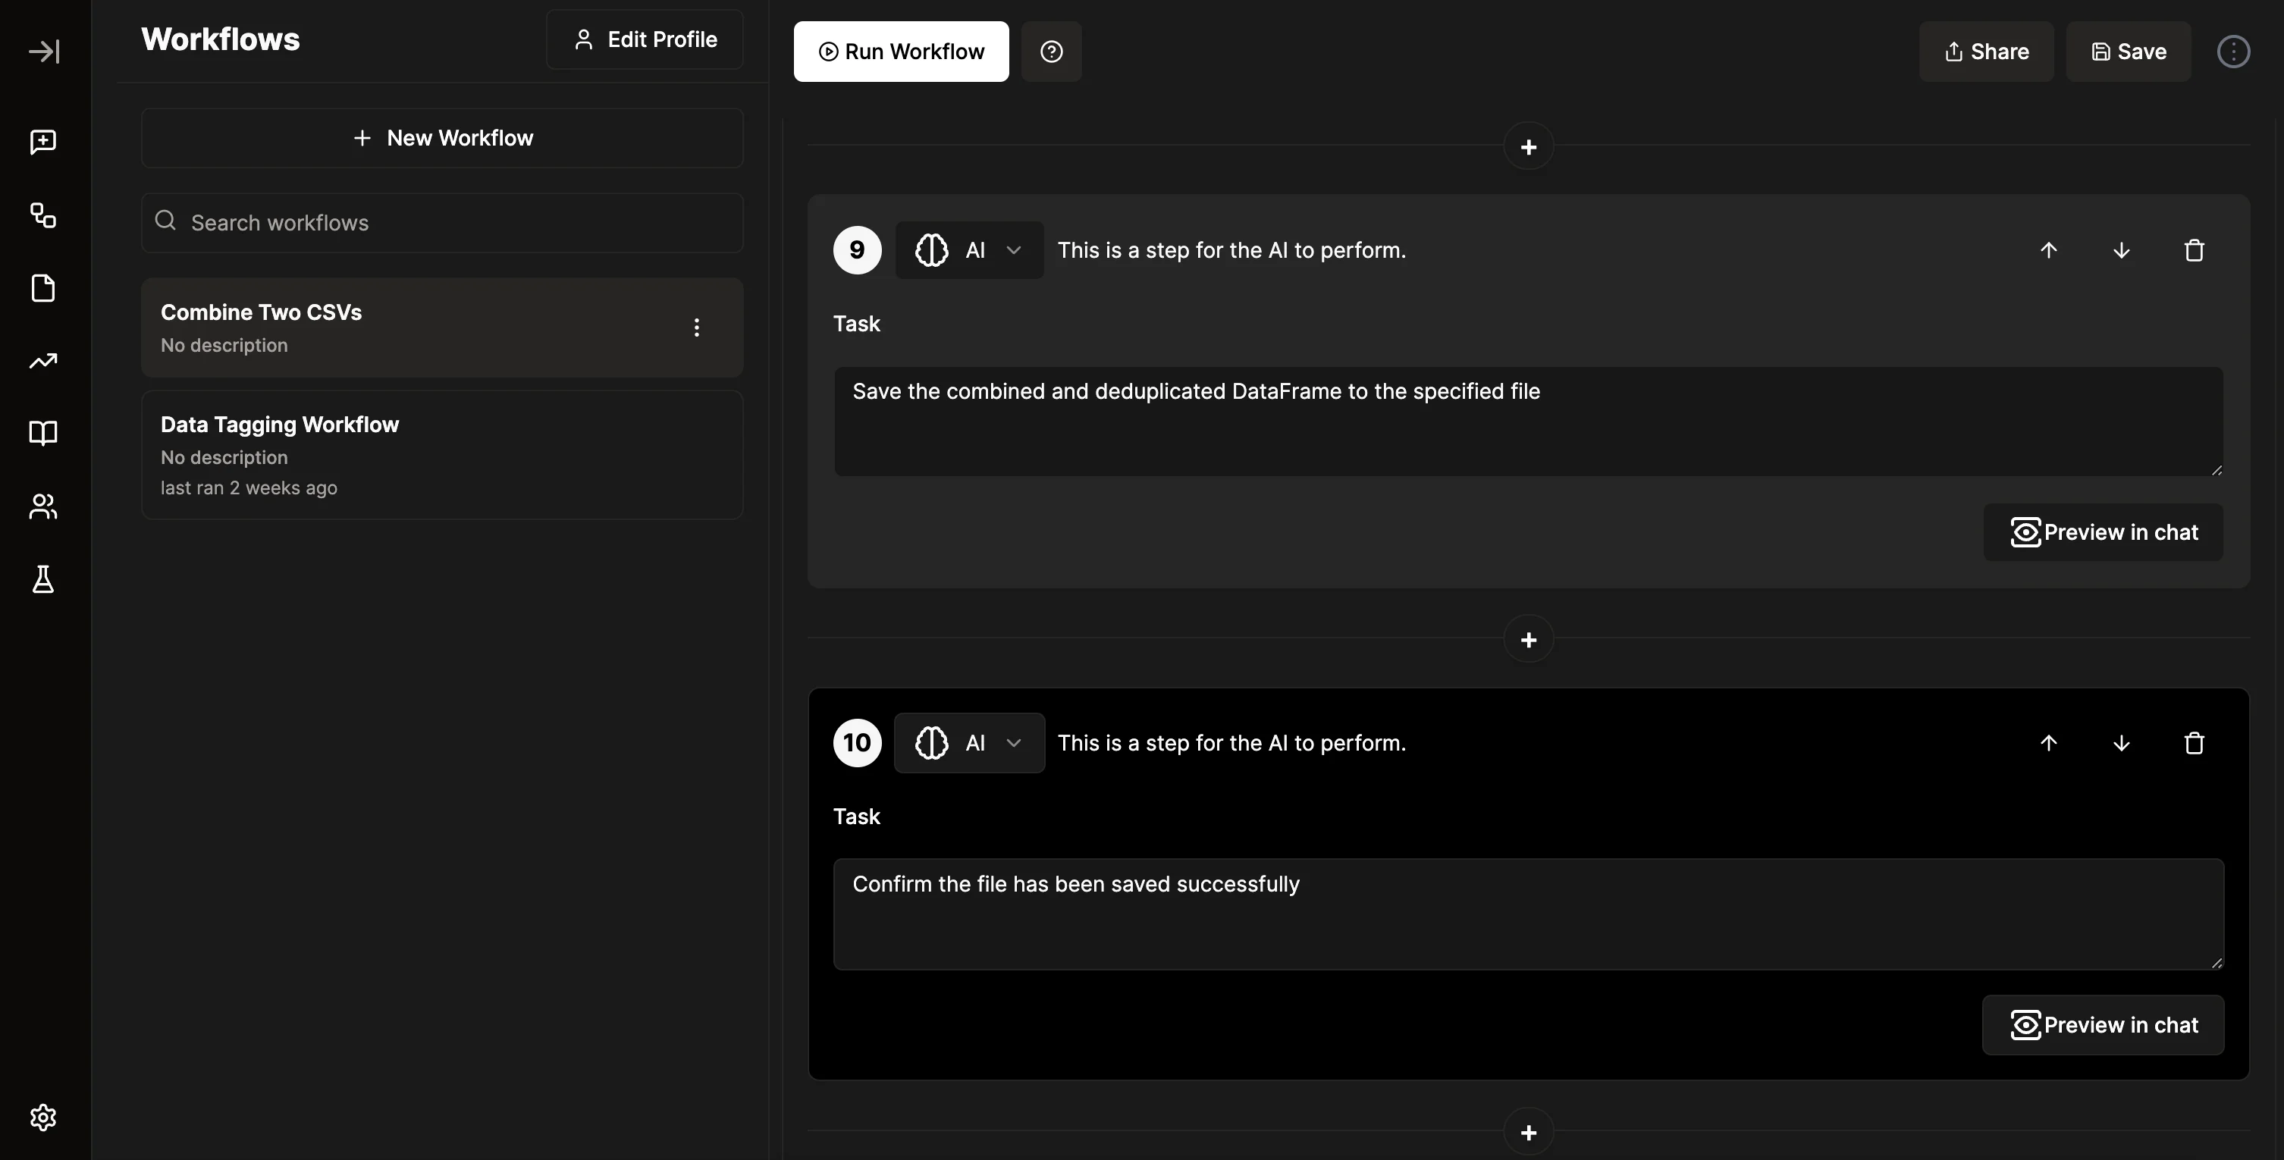Move step 10 up
The image size is (2284, 1160).
point(2048,742)
